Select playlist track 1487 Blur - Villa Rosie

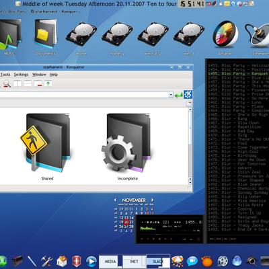click(238, 205)
